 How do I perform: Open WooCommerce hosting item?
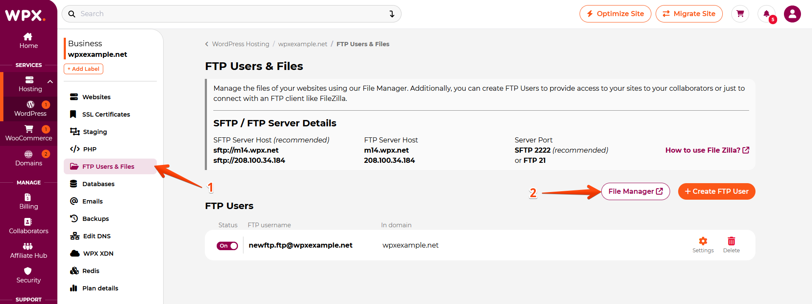tap(28, 133)
